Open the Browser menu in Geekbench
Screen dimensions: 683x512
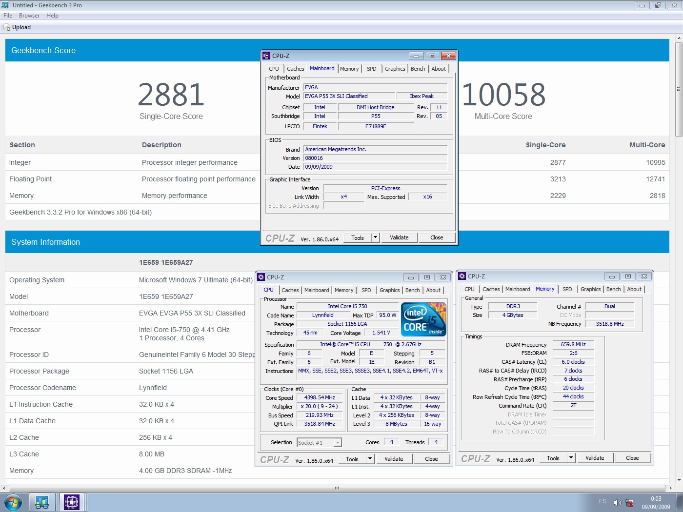pyautogui.click(x=29, y=16)
